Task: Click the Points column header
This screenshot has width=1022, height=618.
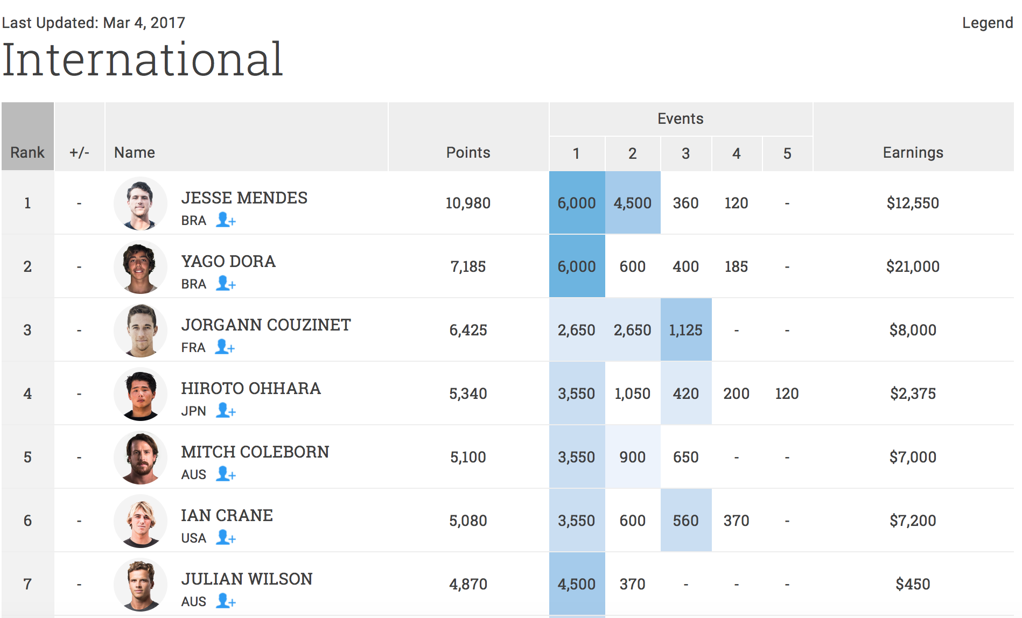Action: [x=467, y=152]
